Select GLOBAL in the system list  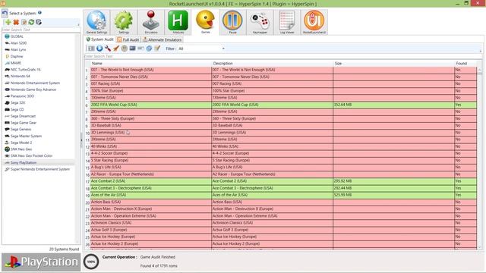17,36
